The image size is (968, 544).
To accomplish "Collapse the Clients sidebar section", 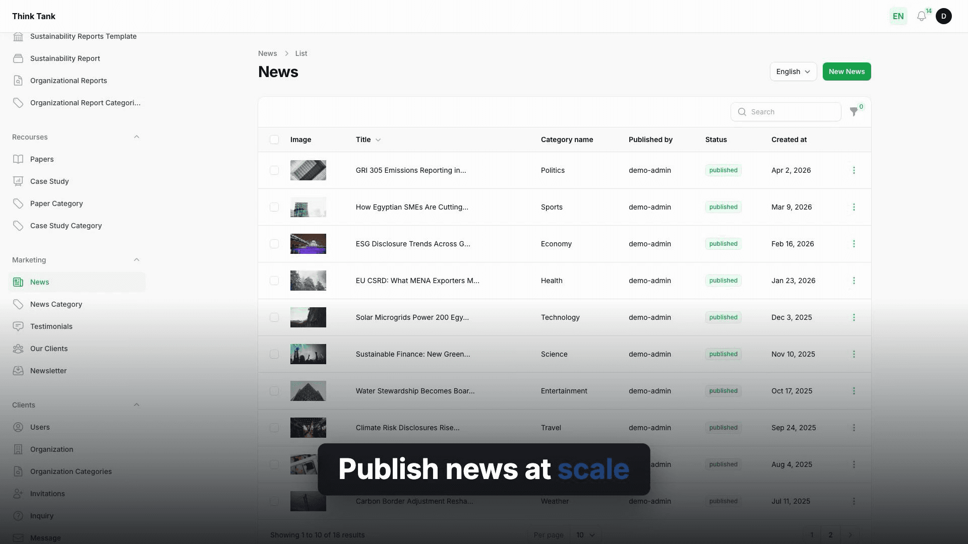I will [137, 405].
